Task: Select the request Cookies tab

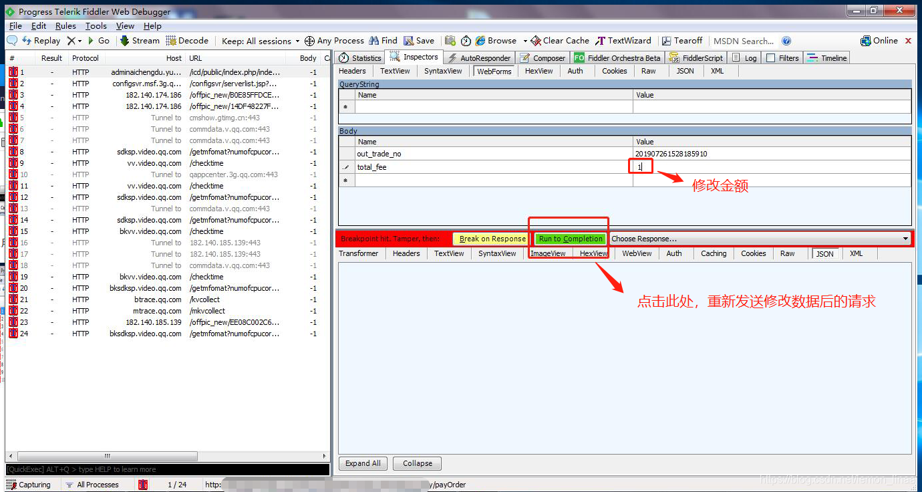Action: point(614,71)
